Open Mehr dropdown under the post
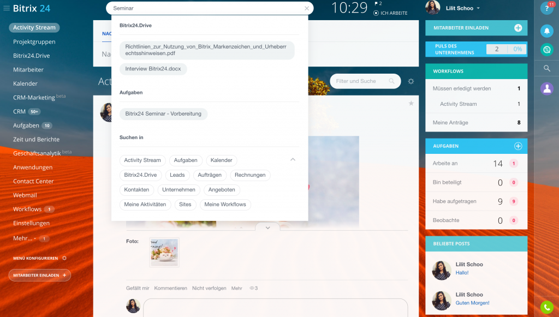 click(x=236, y=288)
